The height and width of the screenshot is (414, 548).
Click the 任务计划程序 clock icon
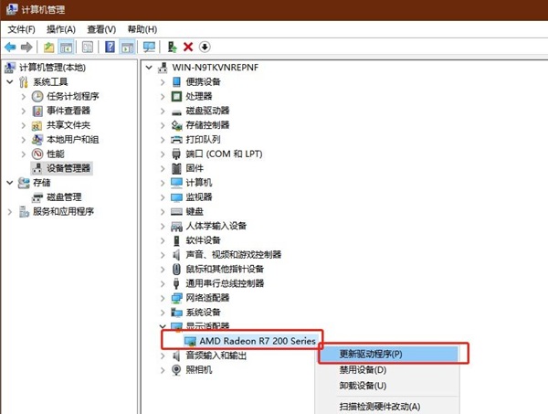(x=37, y=96)
